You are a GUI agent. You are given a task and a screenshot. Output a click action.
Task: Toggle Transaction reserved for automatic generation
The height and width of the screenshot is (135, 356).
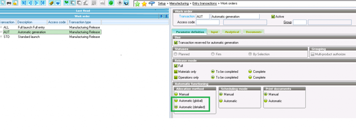tap(176, 42)
